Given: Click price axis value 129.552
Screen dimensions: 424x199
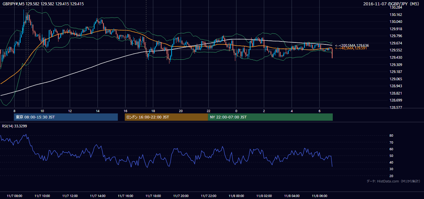Looking at the screenshot, I should coord(396,50).
